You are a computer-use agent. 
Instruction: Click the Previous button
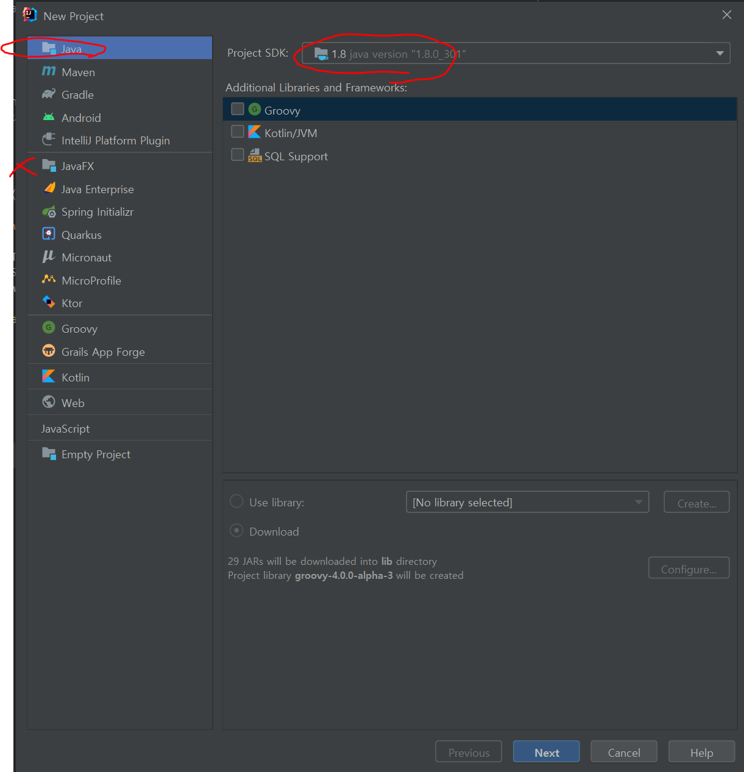pyautogui.click(x=469, y=753)
